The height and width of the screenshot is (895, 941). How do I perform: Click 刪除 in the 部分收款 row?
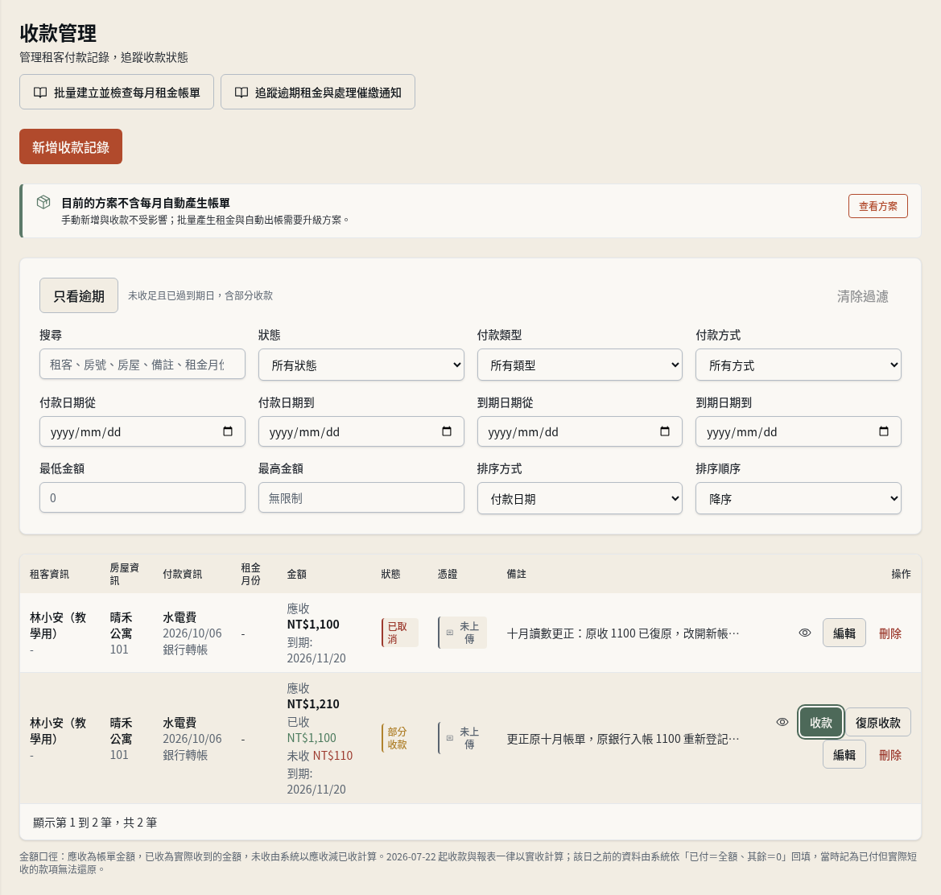(x=890, y=755)
